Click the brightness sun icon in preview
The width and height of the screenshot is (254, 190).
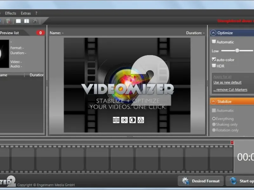pyautogui.click(x=124, y=120)
